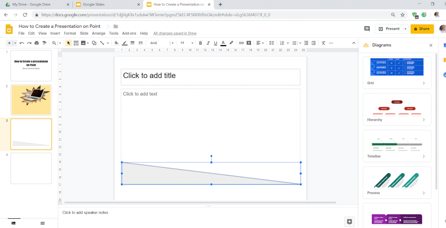Screen dimensions: 446x228
Task: Click the yellow Share button
Action: coord(422,29)
